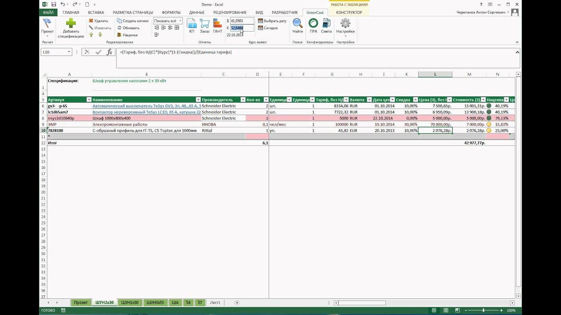The height and width of the screenshot is (315, 561).
Task: Click the user name Черепанов Антон Сергеевич
Action: [x=481, y=13]
